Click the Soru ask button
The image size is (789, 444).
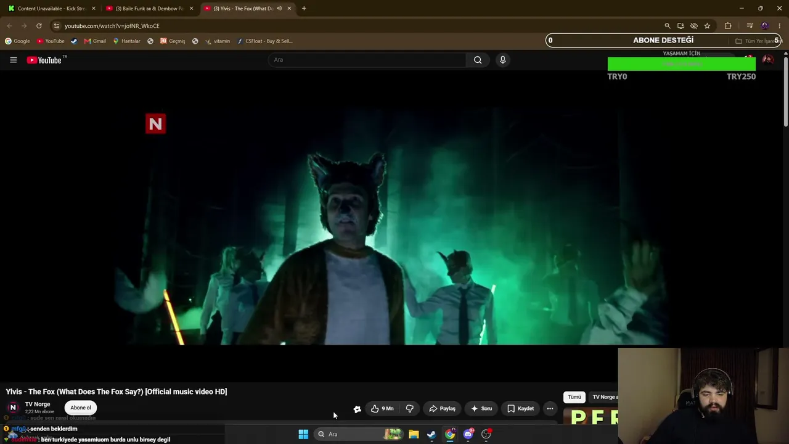481,408
